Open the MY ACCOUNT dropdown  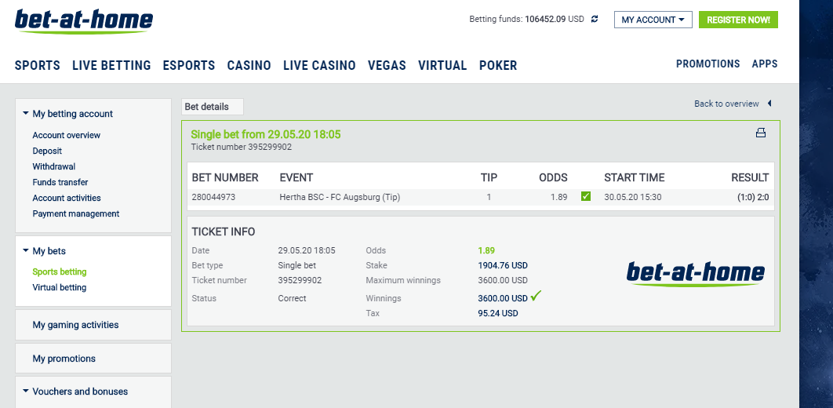click(653, 20)
